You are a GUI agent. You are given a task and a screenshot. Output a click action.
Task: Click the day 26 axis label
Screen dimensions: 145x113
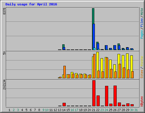click(x=115, y=110)
